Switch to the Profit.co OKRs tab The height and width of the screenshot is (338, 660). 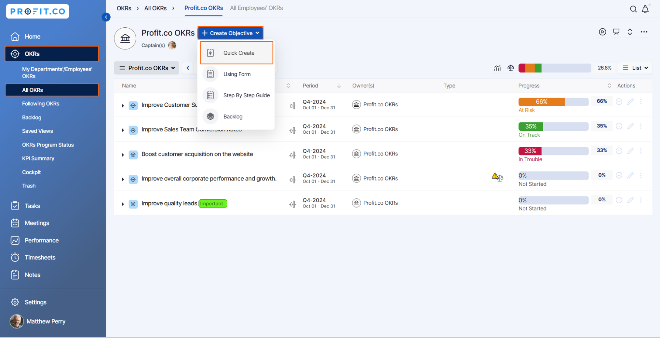coord(204,8)
